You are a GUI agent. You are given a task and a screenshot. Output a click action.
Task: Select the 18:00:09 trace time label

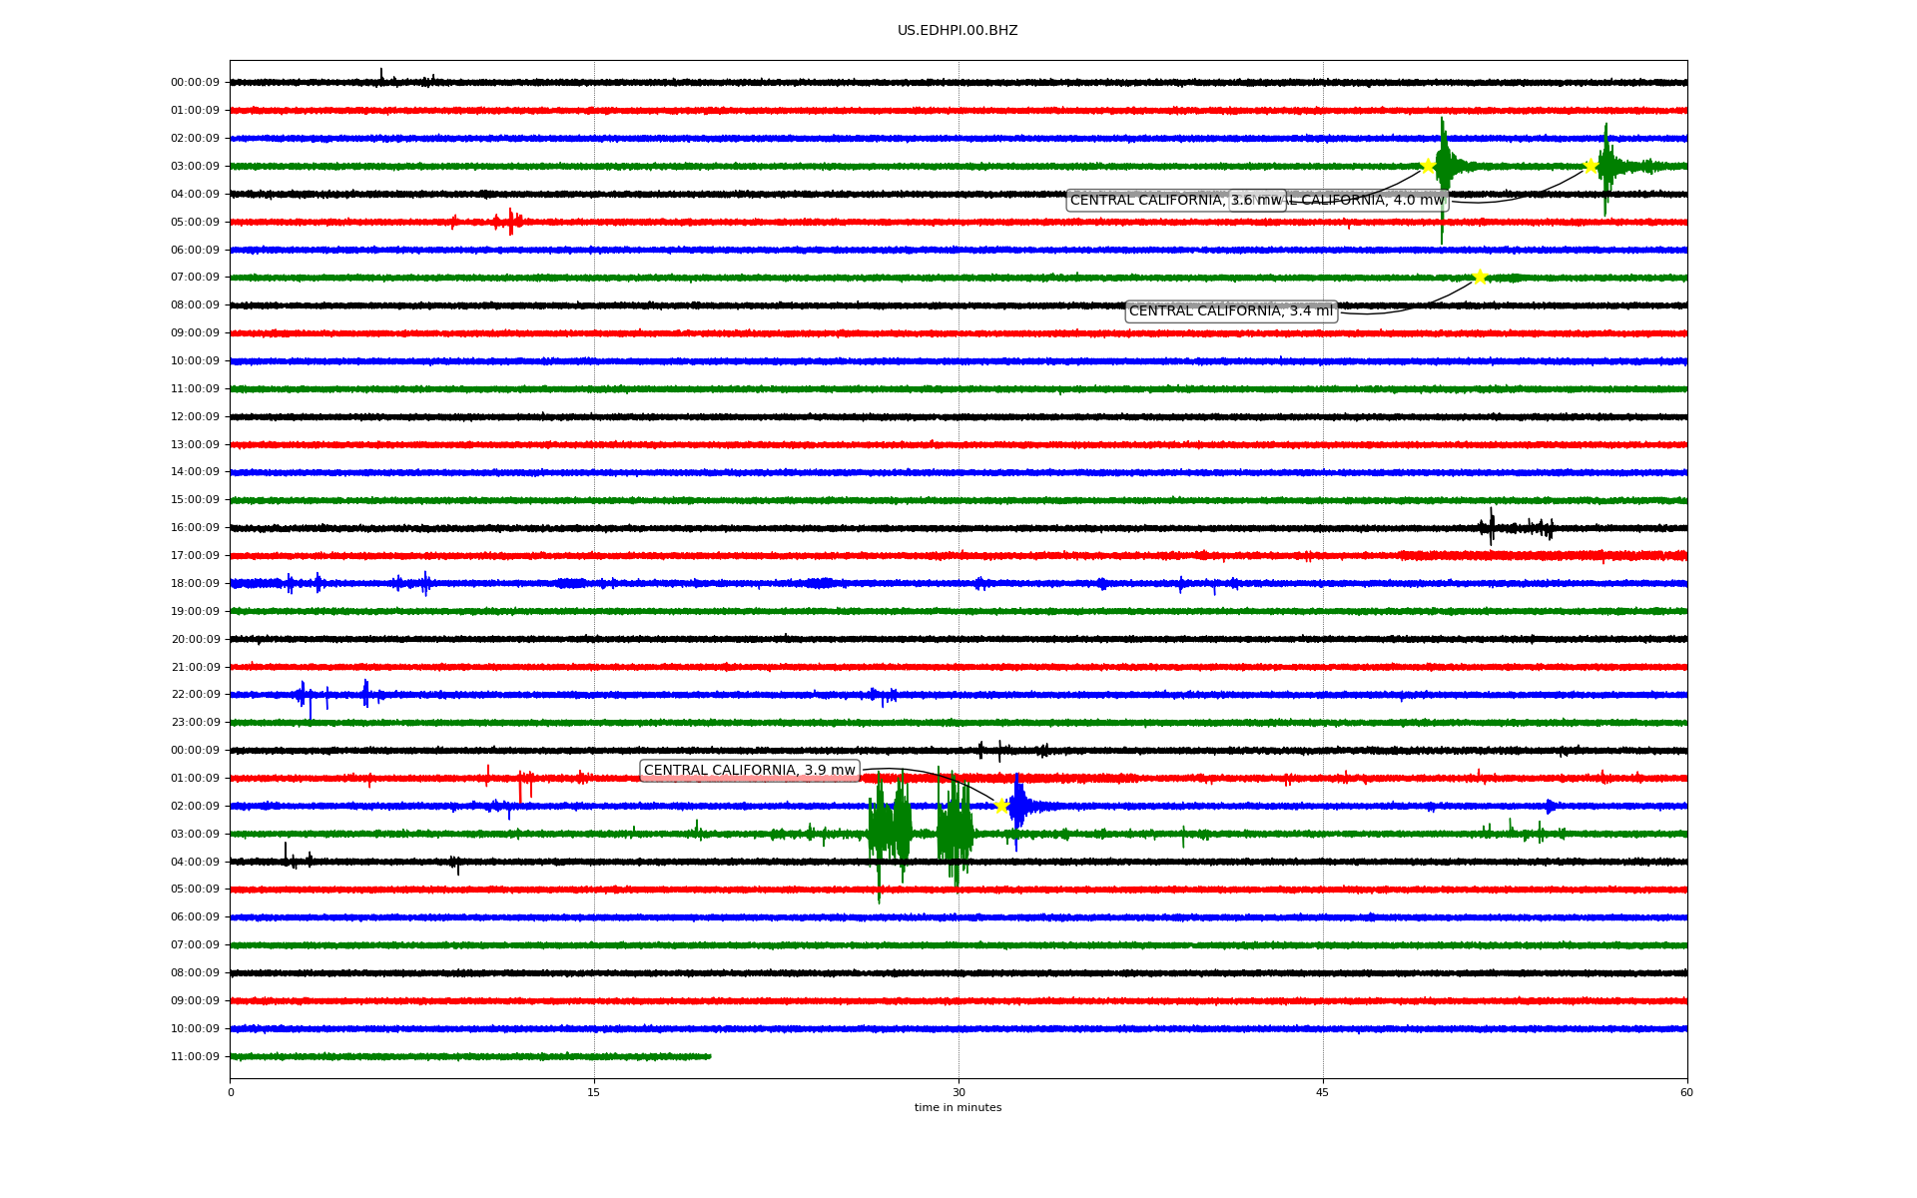click(195, 583)
